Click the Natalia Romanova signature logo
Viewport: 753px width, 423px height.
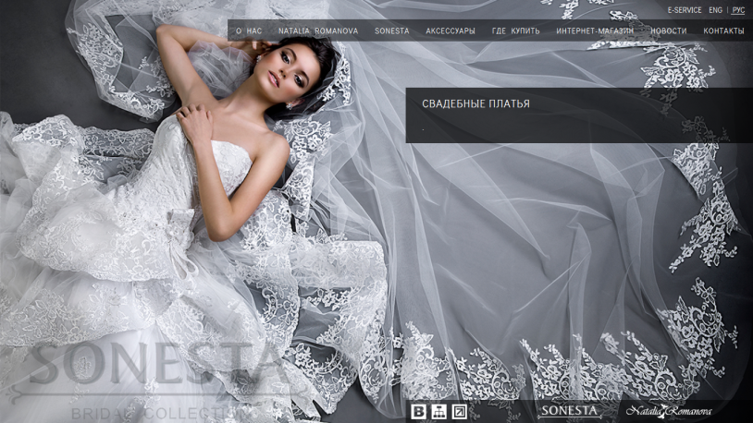[669, 410]
